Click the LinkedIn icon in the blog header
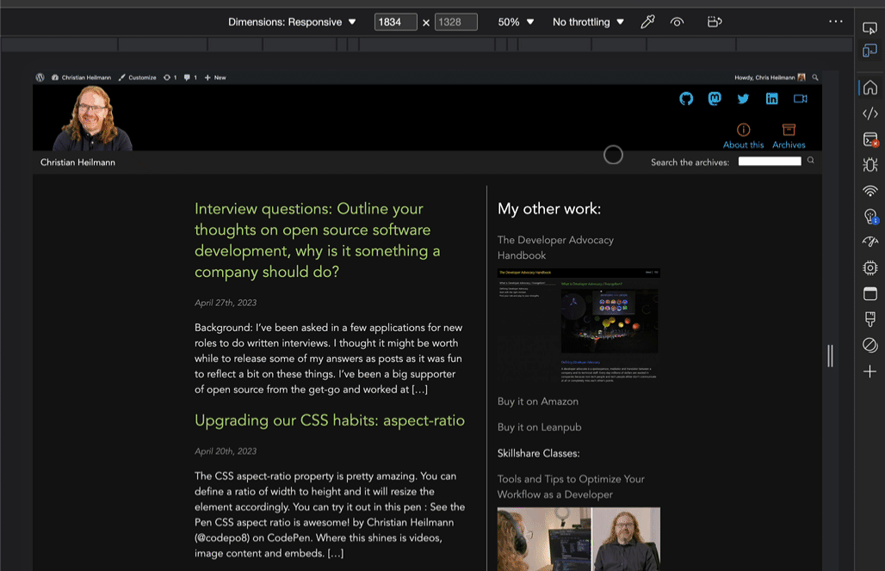The height and width of the screenshot is (571, 885). click(771, 98)
